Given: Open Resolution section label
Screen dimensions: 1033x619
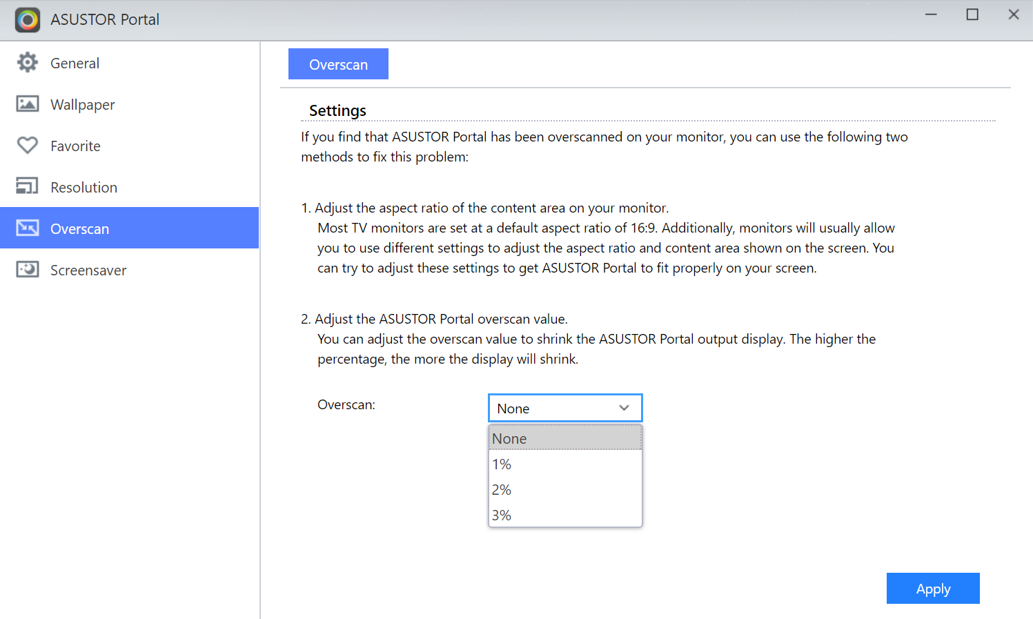Looking at the screenshot, I should click(83, 188).
